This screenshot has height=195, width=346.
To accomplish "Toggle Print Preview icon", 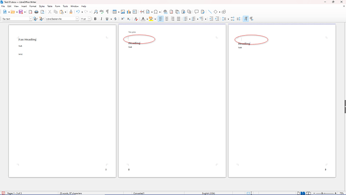I will [x=42, y=12].
